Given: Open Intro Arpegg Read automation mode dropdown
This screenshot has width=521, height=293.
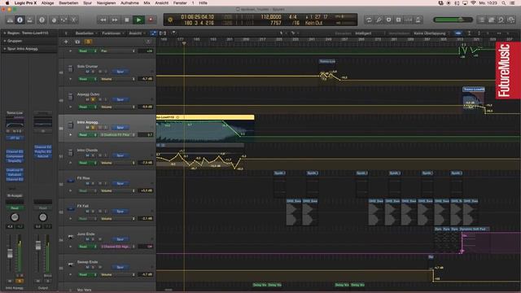Looking at the screenshot, I should point(88,135).
